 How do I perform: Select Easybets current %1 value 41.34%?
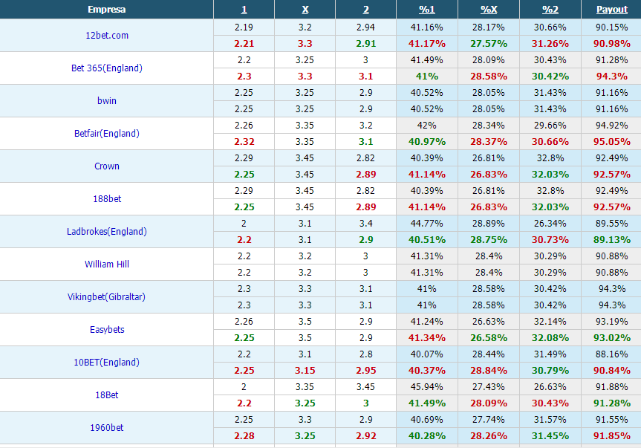pyautogui.click(x=427, y=338)
